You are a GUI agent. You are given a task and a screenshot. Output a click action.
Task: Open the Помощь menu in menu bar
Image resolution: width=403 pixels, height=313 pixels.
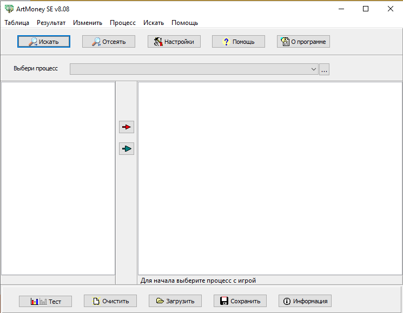pyautogui.click(x=184, y=23)
